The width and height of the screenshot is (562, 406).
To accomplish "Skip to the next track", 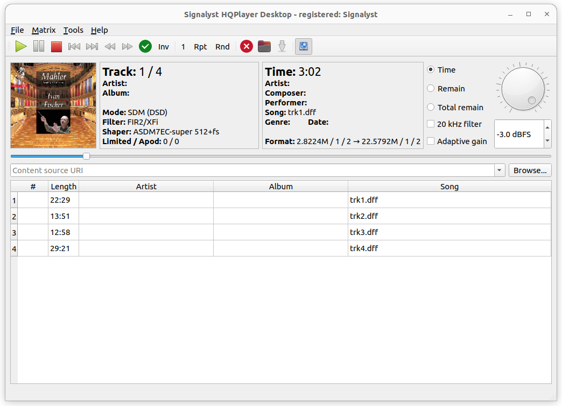I will coord(92,47).
